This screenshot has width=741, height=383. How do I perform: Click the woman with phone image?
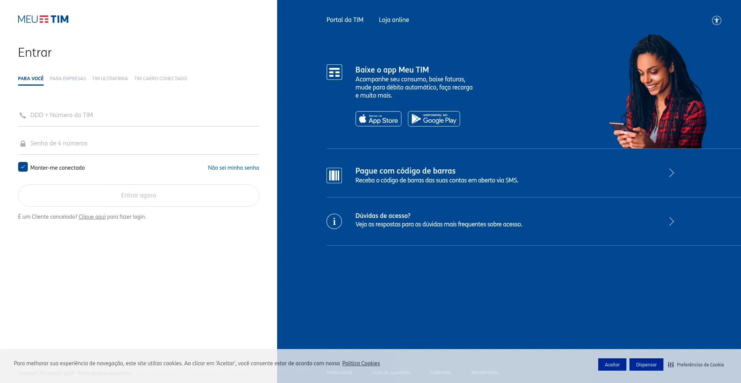[x=658, y=91]
